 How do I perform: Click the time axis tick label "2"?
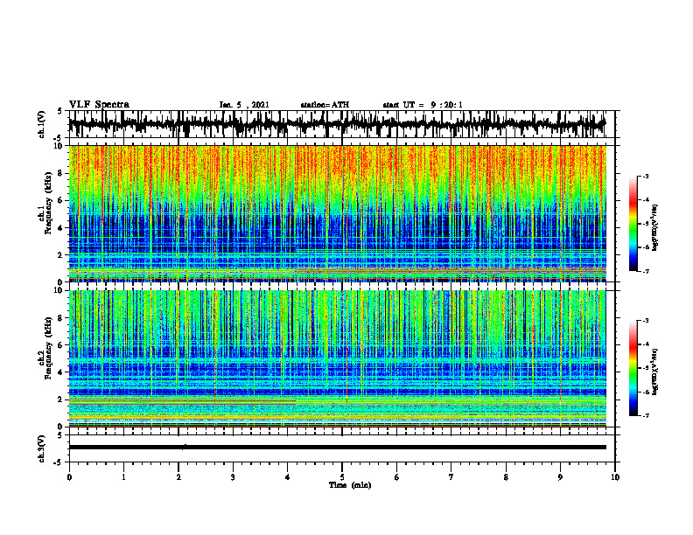(x=178, y=477)
